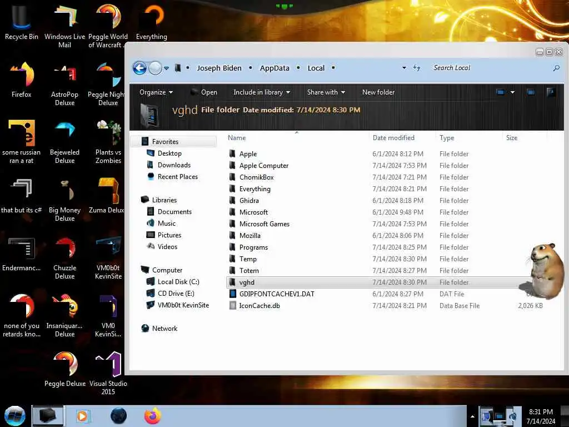Image resolution: width=569 pixels, height=427 pixels.
Task: Open the 'that but its c#' icon
Action: pos(21,195)
